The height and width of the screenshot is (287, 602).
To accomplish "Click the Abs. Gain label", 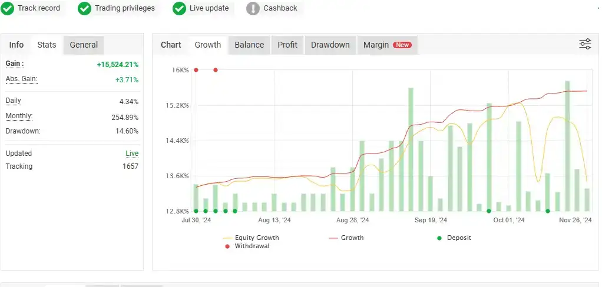I will [x=21, y=79].
